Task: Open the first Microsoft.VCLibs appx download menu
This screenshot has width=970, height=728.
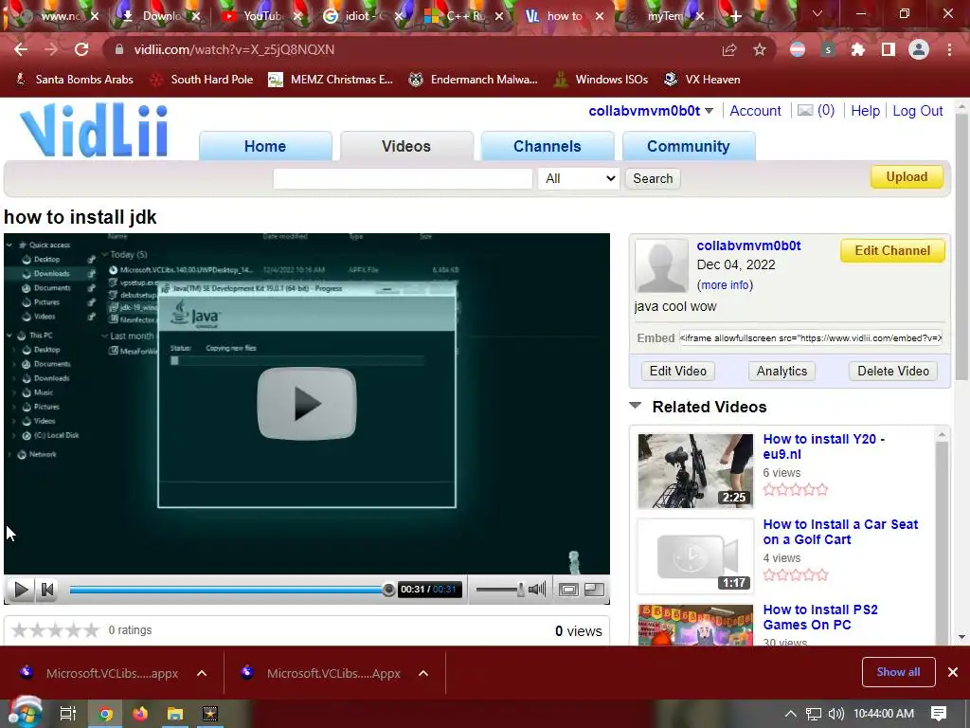Action: coord(202,673)
